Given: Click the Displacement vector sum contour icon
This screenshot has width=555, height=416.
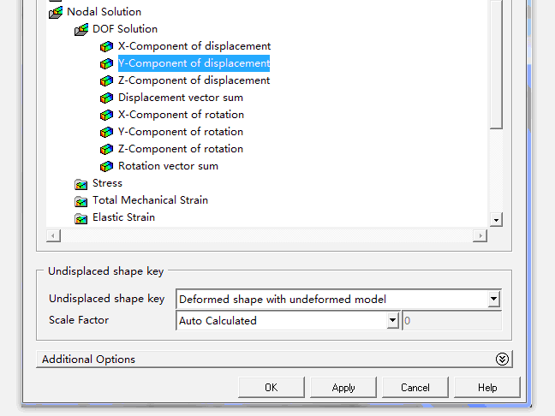Looking at the screenshot, I should click(x=106, y=98).
